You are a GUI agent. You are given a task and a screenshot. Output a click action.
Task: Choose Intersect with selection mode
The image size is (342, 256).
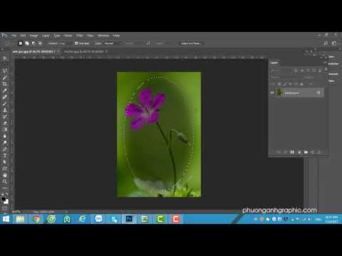tap(40, 43)
